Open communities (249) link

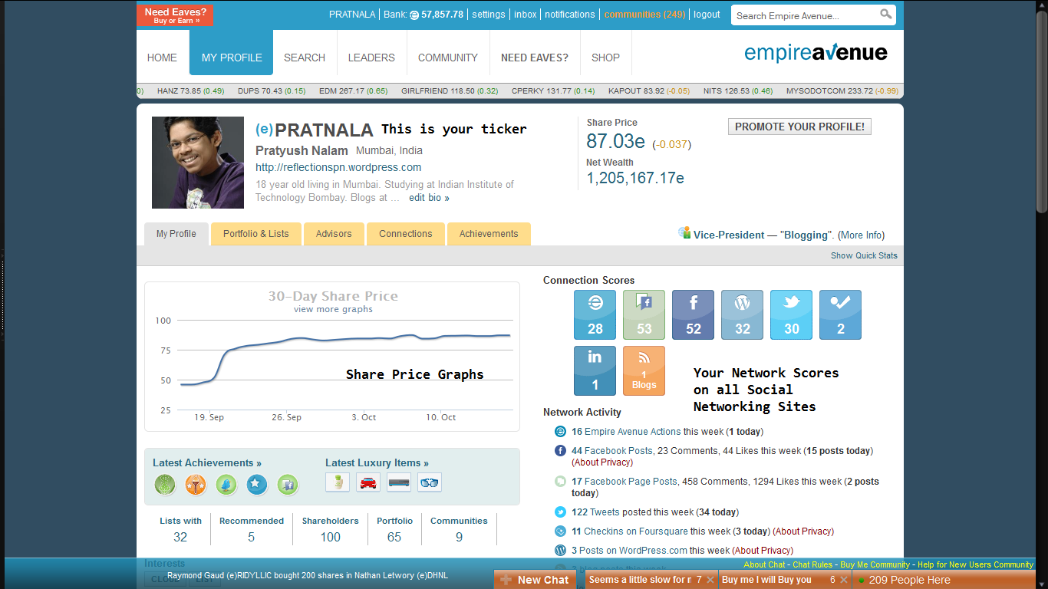[x=645, y=15]
